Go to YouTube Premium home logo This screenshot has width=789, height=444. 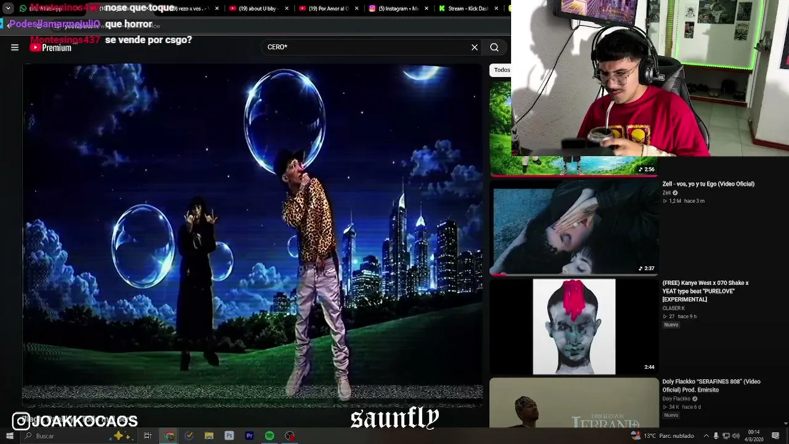51,47
